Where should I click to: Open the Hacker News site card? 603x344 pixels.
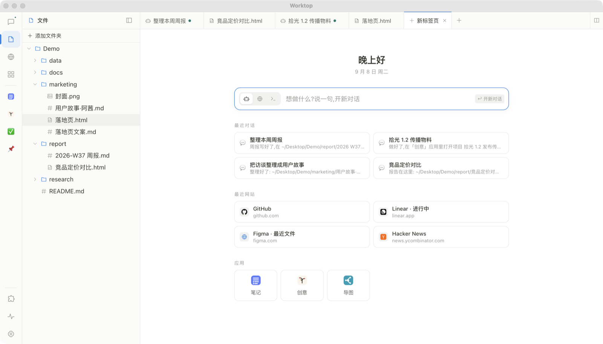[441, 237]
